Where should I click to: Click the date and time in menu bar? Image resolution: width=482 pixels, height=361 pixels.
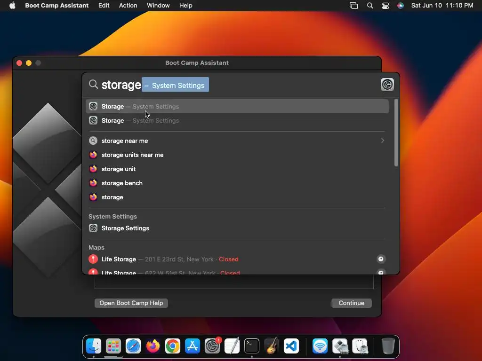pos(442,5)
